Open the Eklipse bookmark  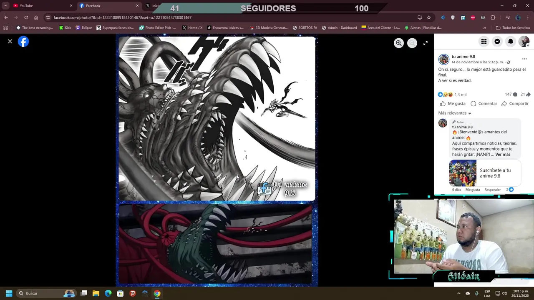84,28
